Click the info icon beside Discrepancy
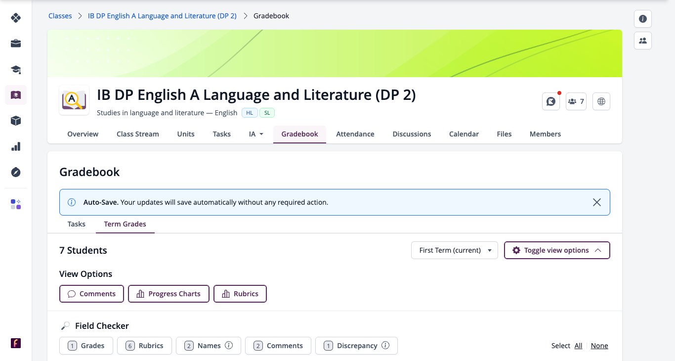 point(385,346)
